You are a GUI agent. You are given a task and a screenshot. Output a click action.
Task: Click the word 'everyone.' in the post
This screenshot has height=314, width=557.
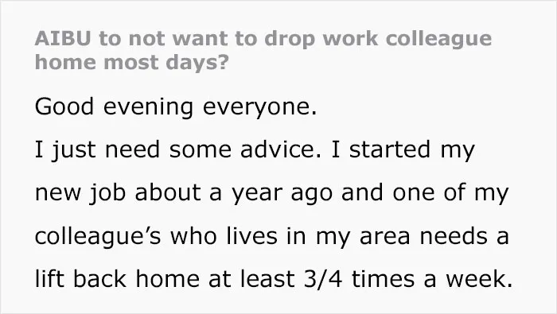259,108
